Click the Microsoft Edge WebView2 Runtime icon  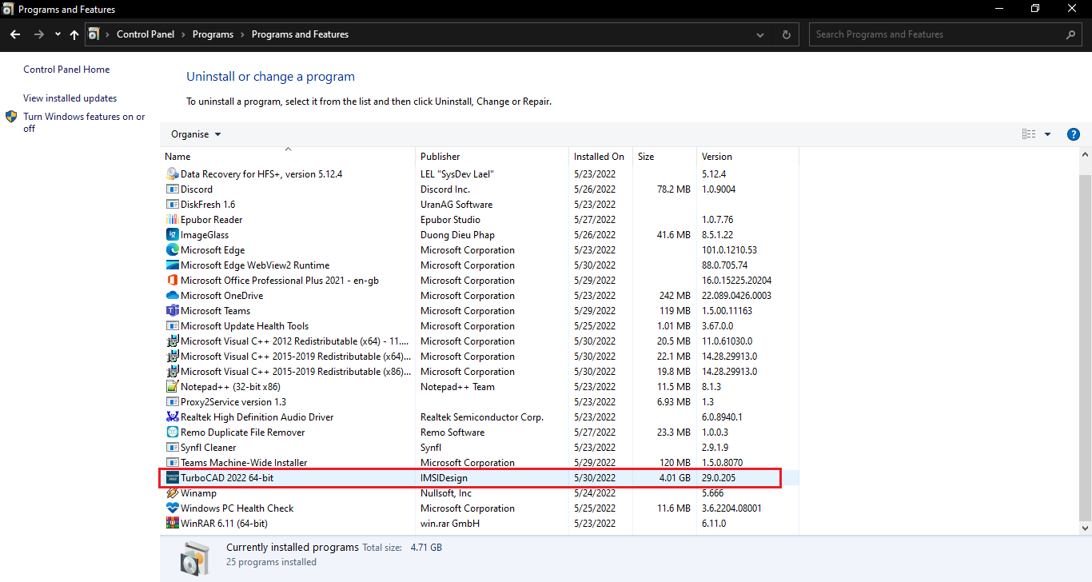172,265
